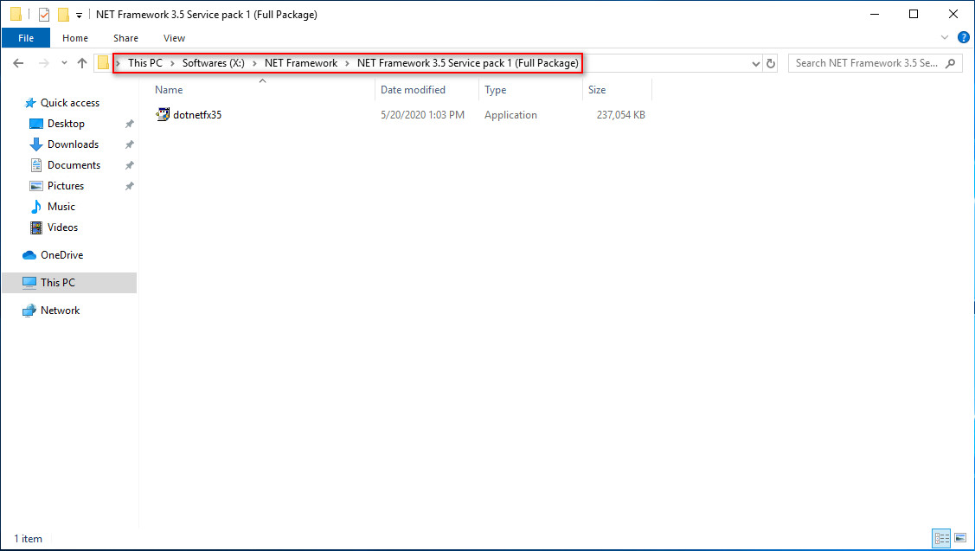The width and height of the screenshot is (975, 551).
Task: Go back with the left arrow button
Action: point(19,63)
